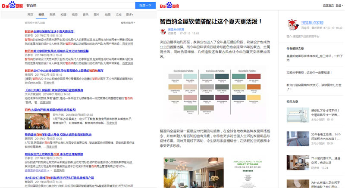Open the 贴吧 tab
The image size is (345, 188).
pyautogui.click(x=52, y=15)
